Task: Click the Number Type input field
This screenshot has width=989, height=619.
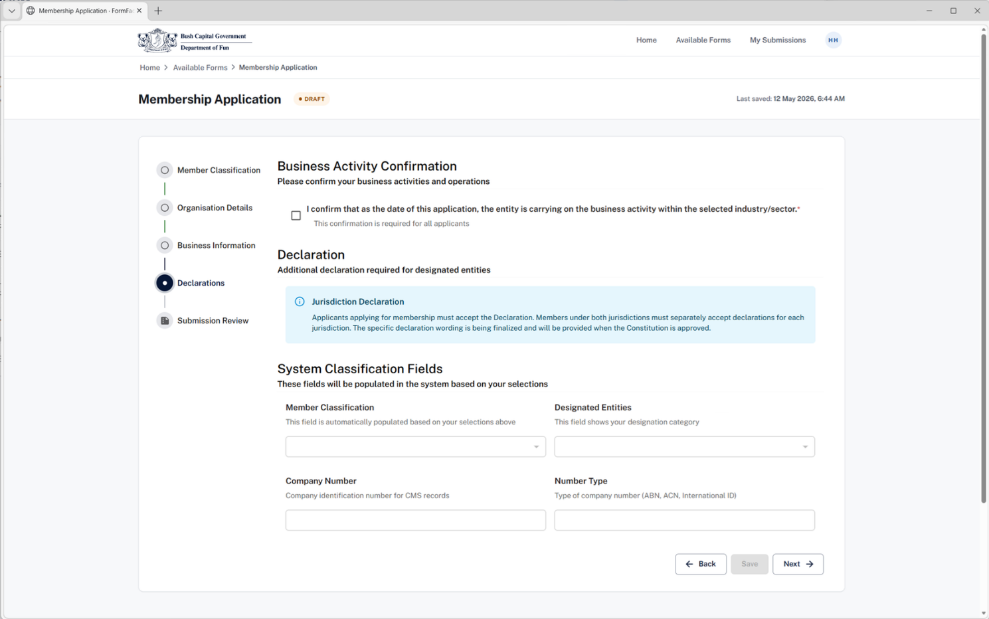Action: pyautogui.click(x=685, y=520)
